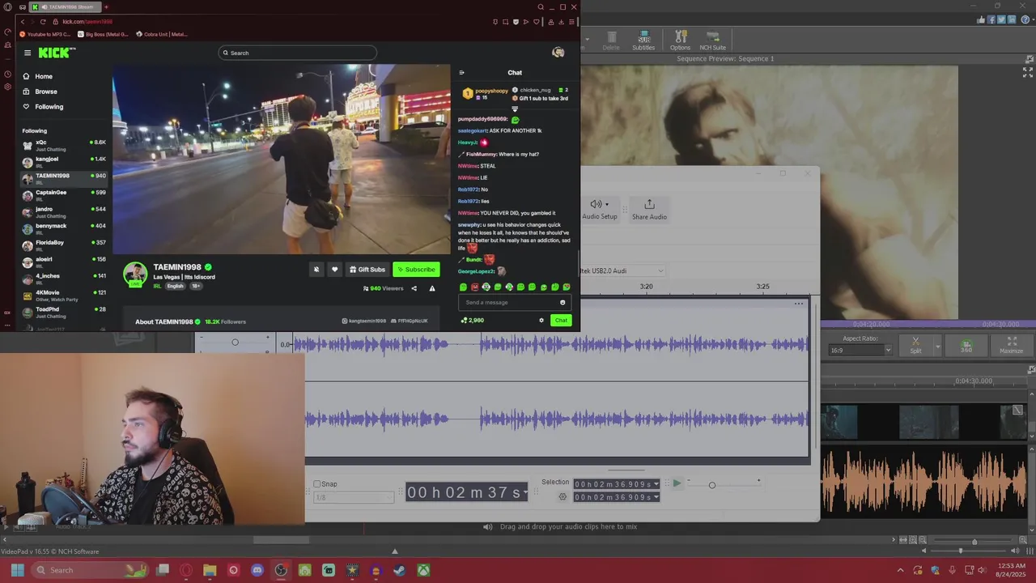Play the audio selection

click(677, 484)
